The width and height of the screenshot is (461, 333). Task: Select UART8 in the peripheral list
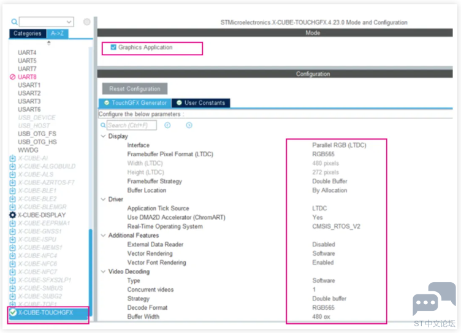tap(27, 77)
